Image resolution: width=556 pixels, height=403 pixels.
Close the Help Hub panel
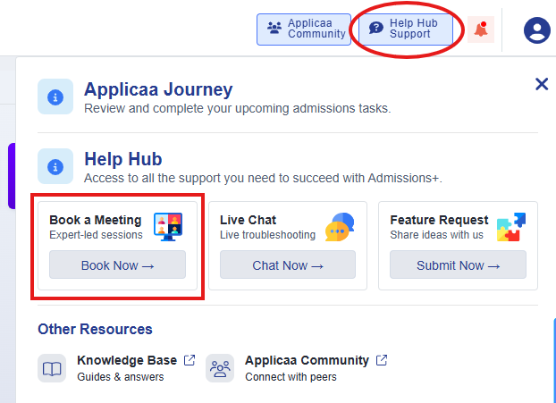pyautogui.click(x=542, y=84)
